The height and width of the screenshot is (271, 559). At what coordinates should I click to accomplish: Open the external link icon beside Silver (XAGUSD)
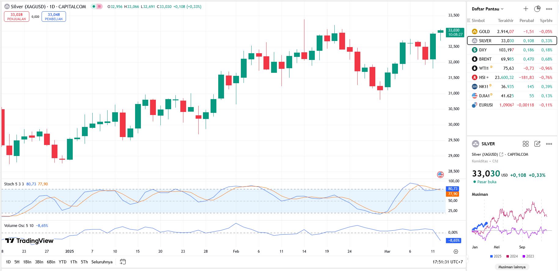click(x=501, y=154)
